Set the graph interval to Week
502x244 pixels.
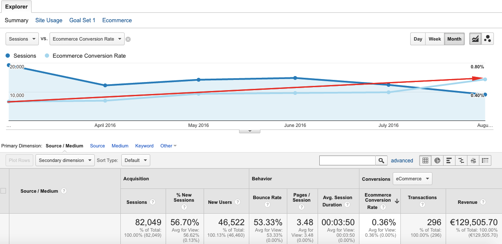(435, 39)
